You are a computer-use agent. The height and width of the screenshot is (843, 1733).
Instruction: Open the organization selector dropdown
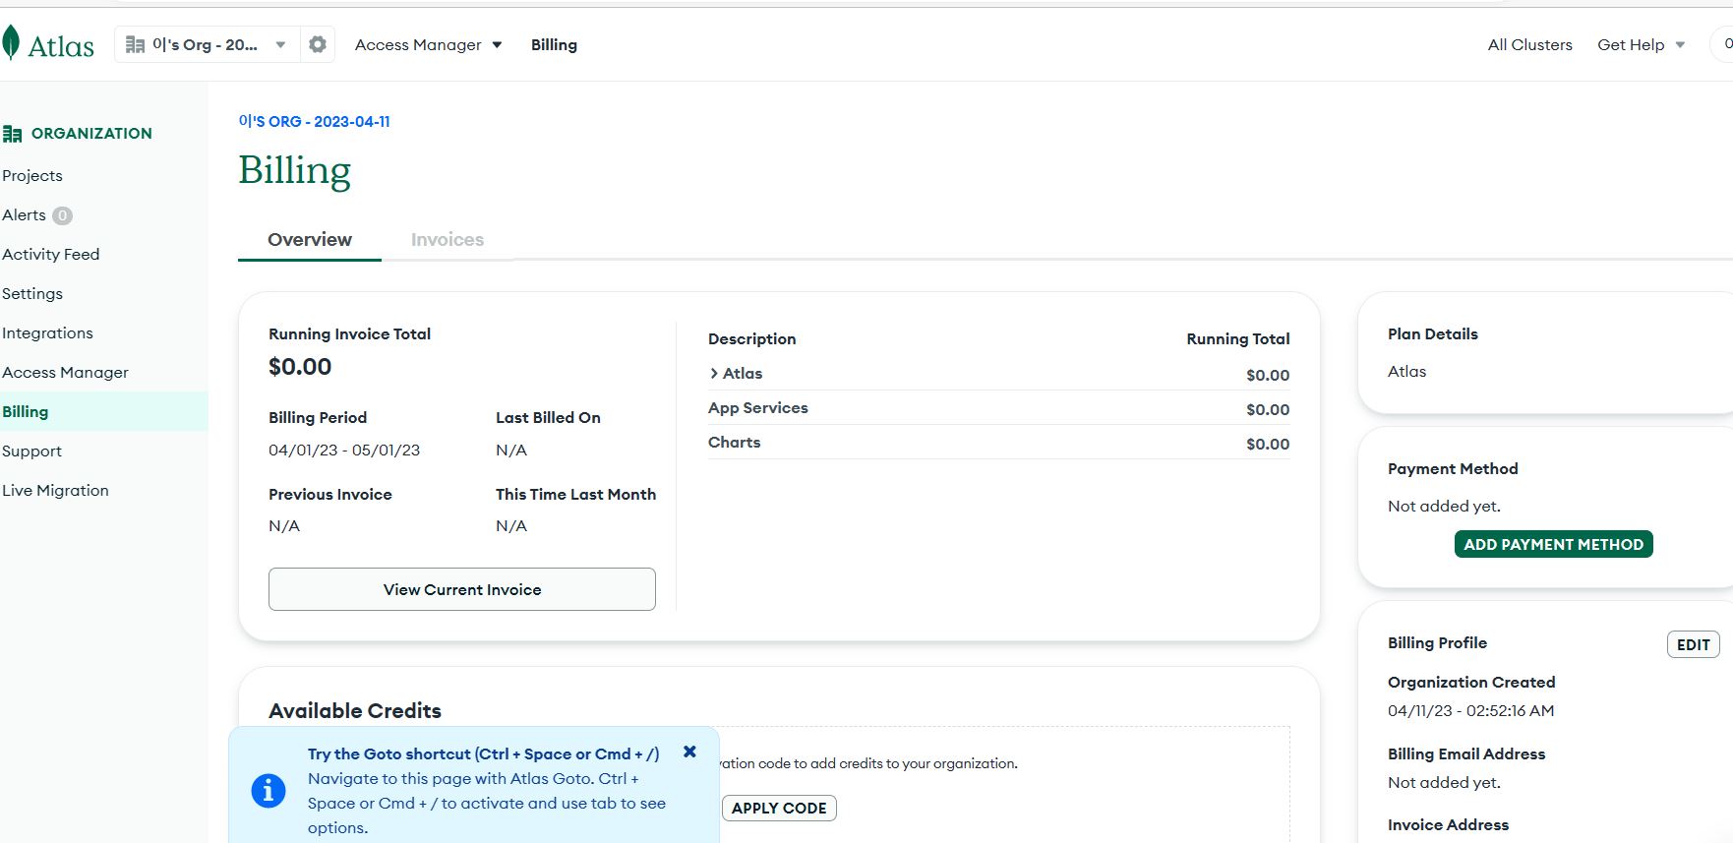[208, 44]
